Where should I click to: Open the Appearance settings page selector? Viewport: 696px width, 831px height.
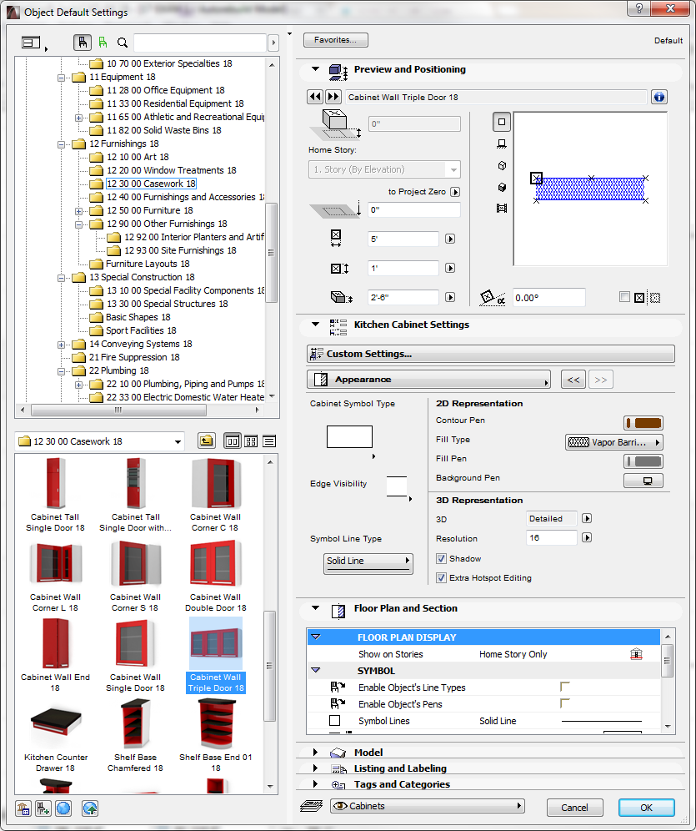pyautogui.click(x=428, y=379)
